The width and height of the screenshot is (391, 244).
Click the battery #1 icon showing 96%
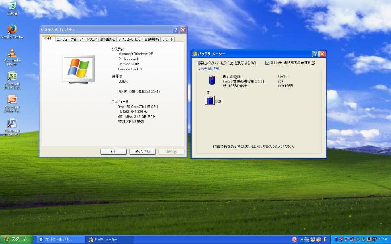(x=210, y=100)
